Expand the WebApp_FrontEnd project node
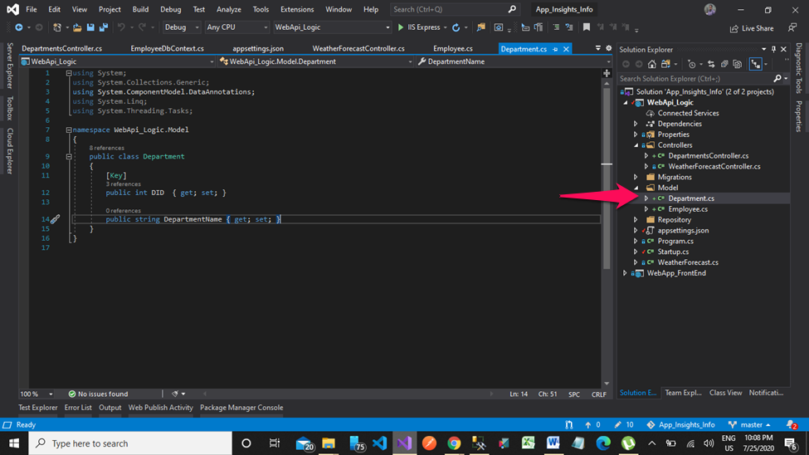The image size is (809, 455). (626, 273)
